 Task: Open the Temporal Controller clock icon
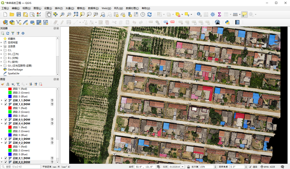point(143,15)
